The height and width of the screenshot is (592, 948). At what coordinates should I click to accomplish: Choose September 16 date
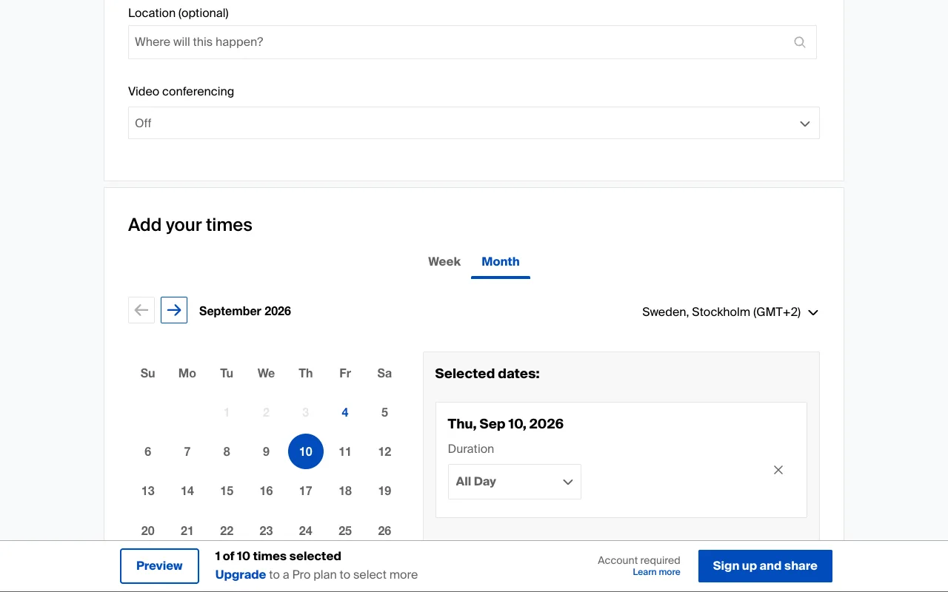pos(266,491)
